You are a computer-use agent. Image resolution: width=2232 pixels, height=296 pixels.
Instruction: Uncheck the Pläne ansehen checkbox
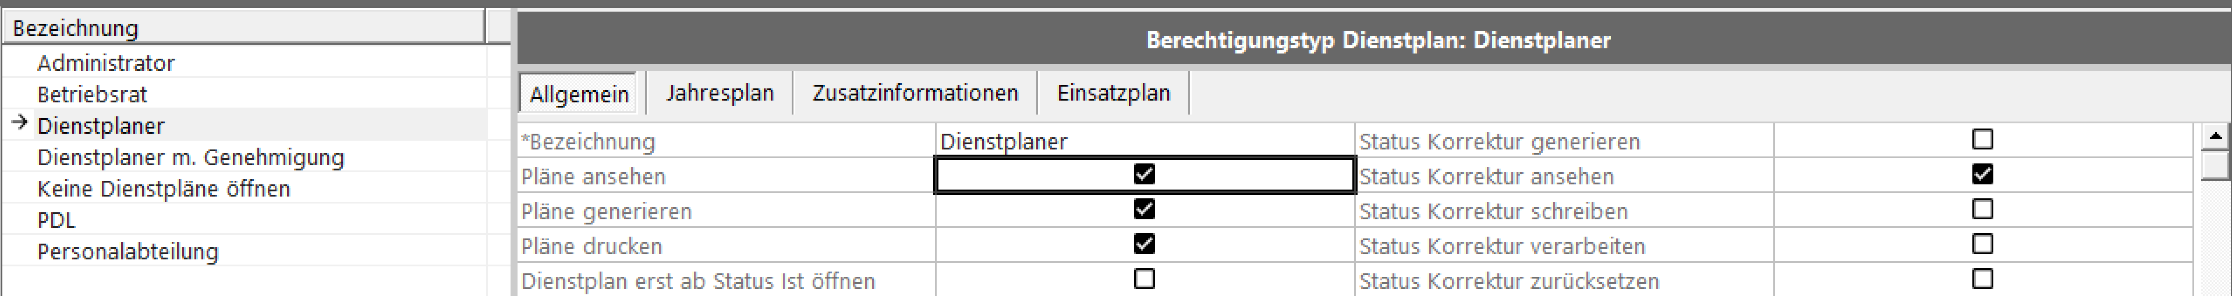(1144, 174)
